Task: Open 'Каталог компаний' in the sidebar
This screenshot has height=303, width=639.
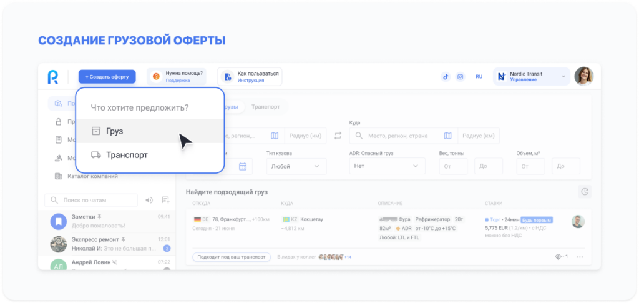Action: (x=92, y=177)
